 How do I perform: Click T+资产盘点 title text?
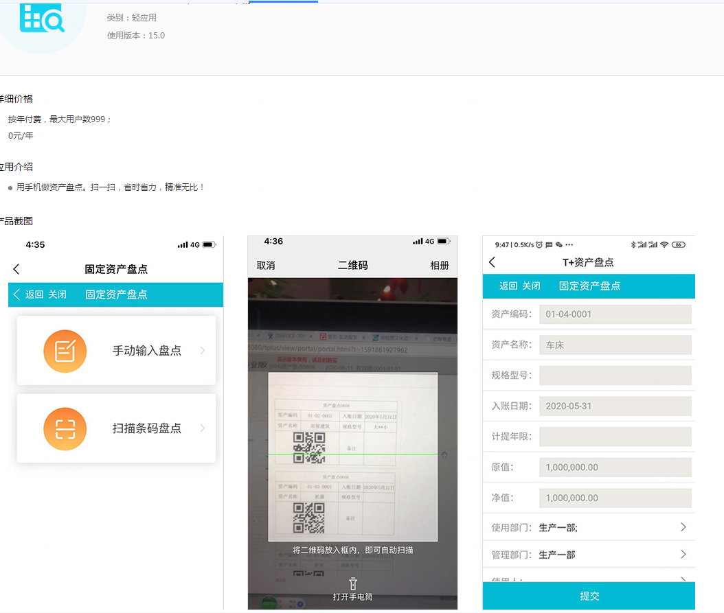588,262
